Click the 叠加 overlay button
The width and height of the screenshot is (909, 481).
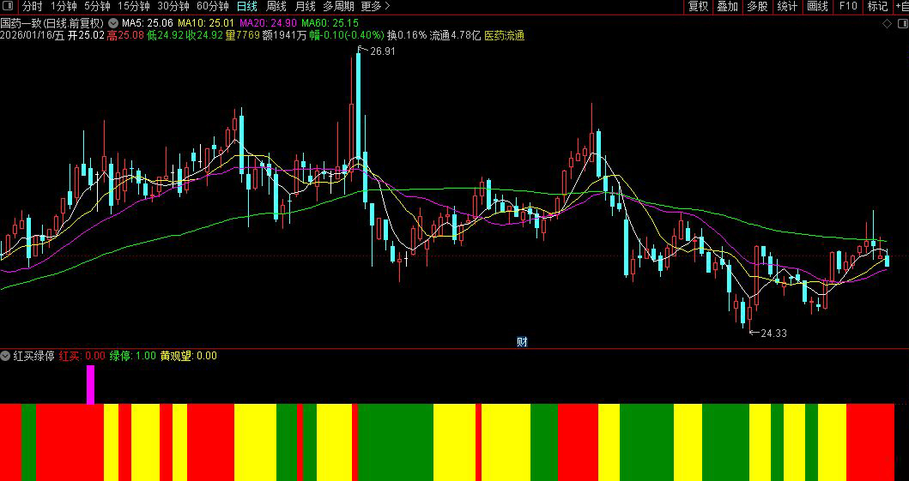(x=728, y=7)
